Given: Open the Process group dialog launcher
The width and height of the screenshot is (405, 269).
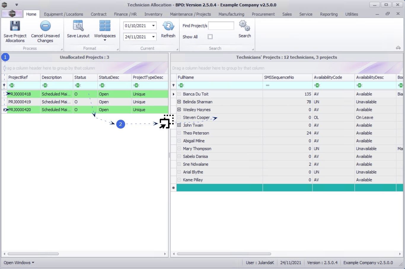Looking at the screenshot, I should [62, 49].
